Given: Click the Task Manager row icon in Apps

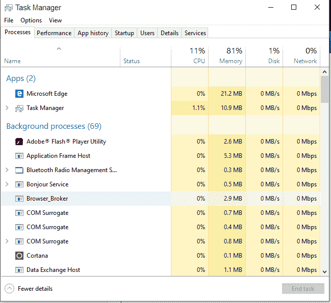Looking at the screenshot, I should pos(19,108).
